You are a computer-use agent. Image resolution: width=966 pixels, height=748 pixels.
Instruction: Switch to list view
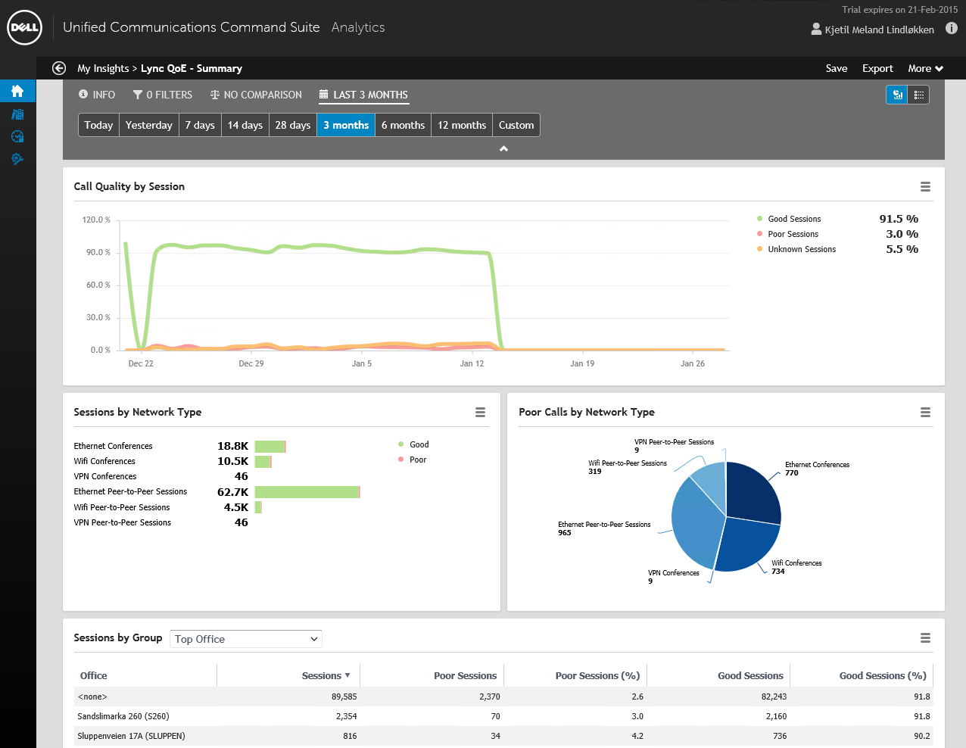[x=918, y=95]
